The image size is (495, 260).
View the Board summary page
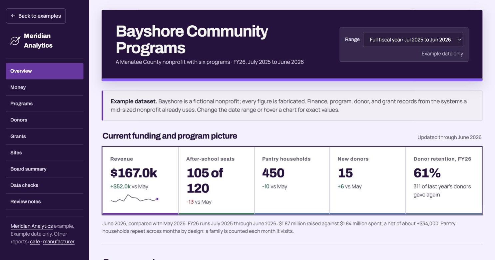pyautogui.click(x=45, y=169)
